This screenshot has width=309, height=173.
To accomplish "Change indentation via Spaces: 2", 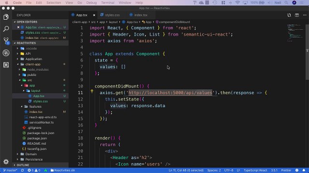I will (x=214, y=170).
